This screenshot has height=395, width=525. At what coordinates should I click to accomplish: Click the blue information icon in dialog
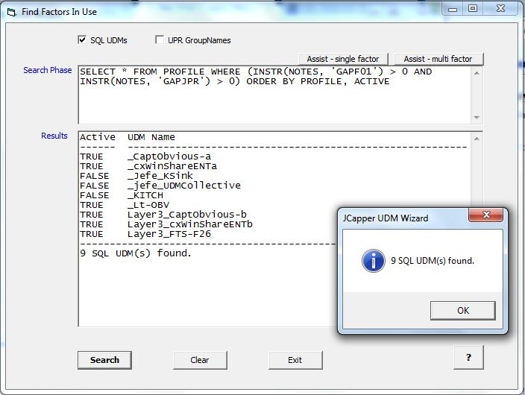pyautogui.click(x=372, y=261)
